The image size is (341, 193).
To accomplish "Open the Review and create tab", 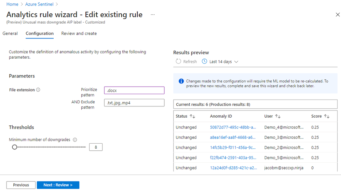I will [79, 33].
